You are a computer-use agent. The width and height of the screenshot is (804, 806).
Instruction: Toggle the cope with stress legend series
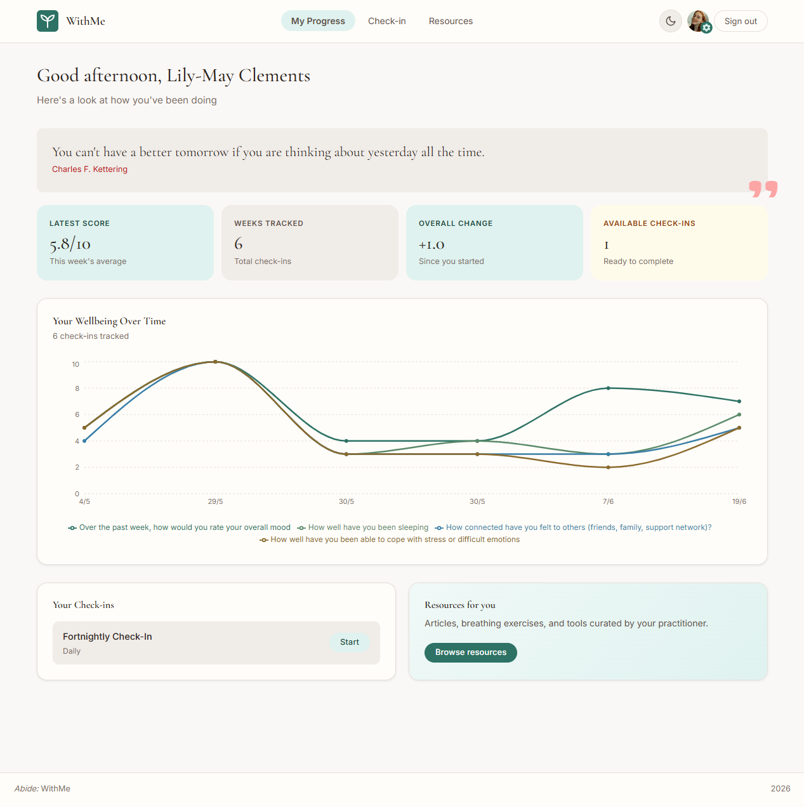(390, 539)
